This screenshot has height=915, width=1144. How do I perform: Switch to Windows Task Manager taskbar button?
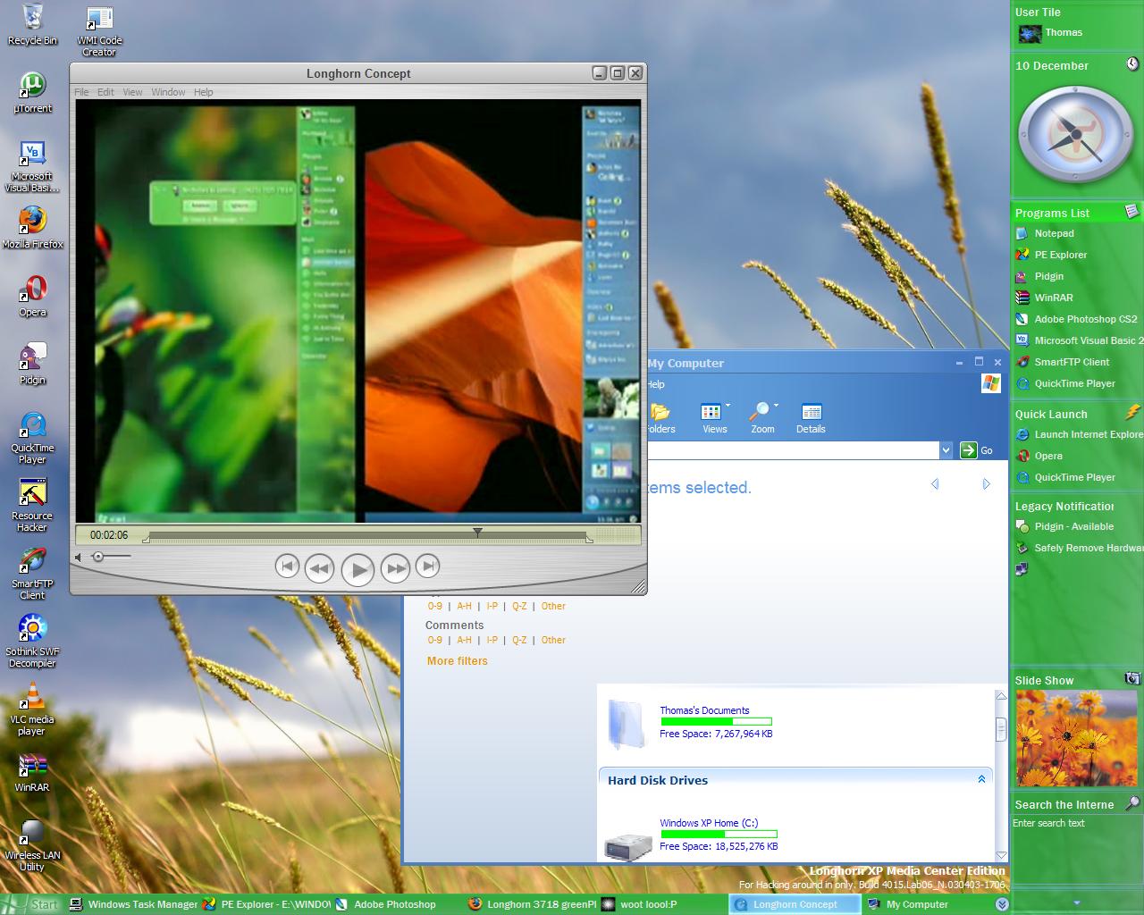[133, 904]
